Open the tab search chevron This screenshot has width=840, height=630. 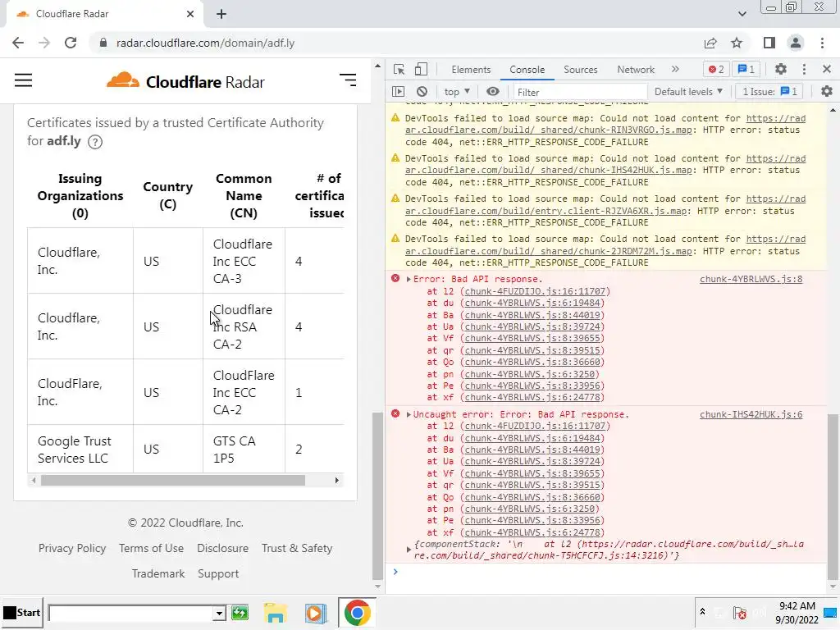(742, 14)
